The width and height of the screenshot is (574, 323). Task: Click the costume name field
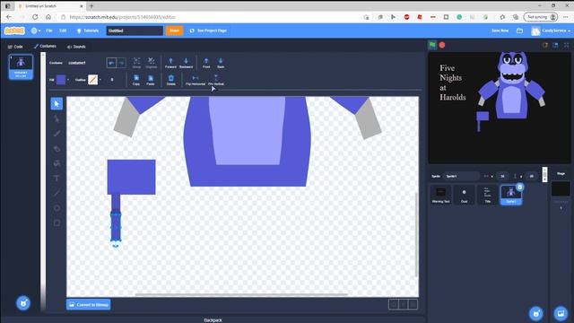pos(83,63)
